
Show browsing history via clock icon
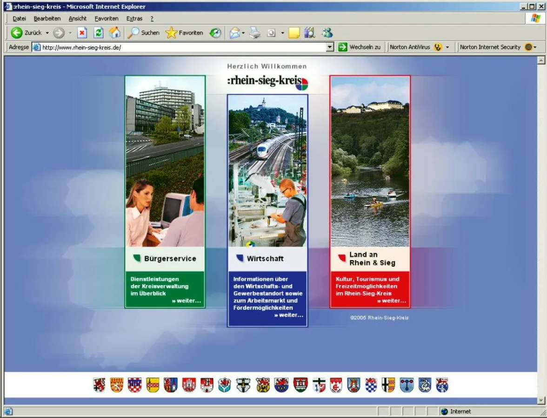tap(215, 33)
